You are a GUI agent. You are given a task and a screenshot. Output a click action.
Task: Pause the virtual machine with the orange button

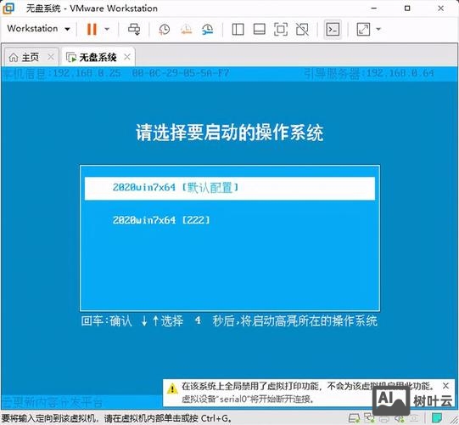[x=92, y=29]
